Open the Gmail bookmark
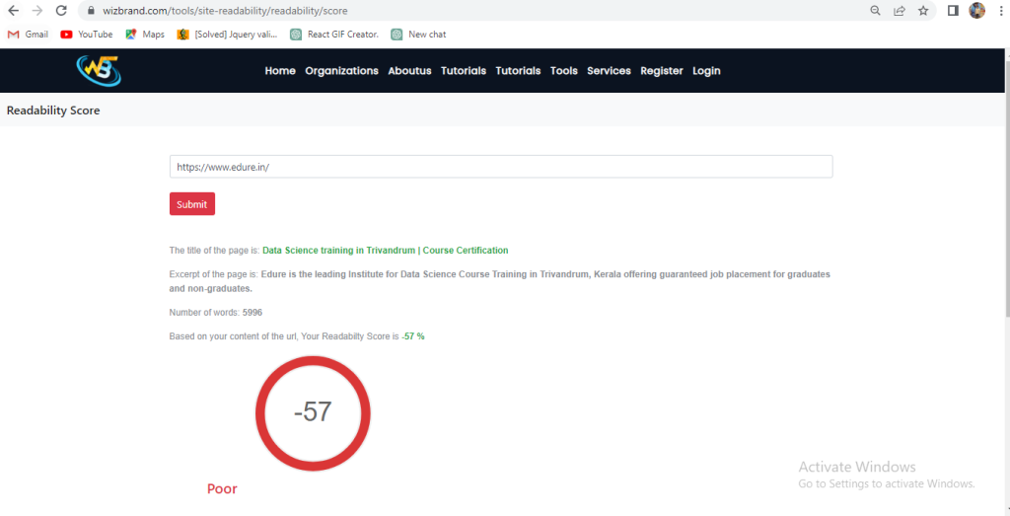This screenshot has width=1010, height=516. tap(28, 35)
